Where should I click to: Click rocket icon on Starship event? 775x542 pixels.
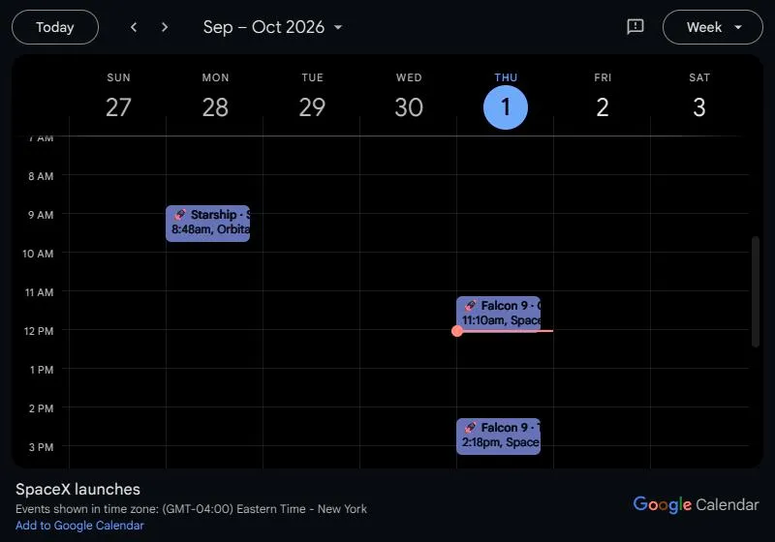click(x=180, y=215)
